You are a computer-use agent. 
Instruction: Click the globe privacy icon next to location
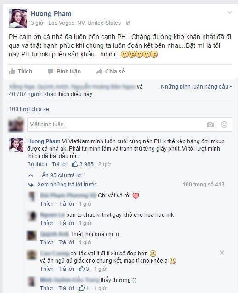click(x=128, y=23)
